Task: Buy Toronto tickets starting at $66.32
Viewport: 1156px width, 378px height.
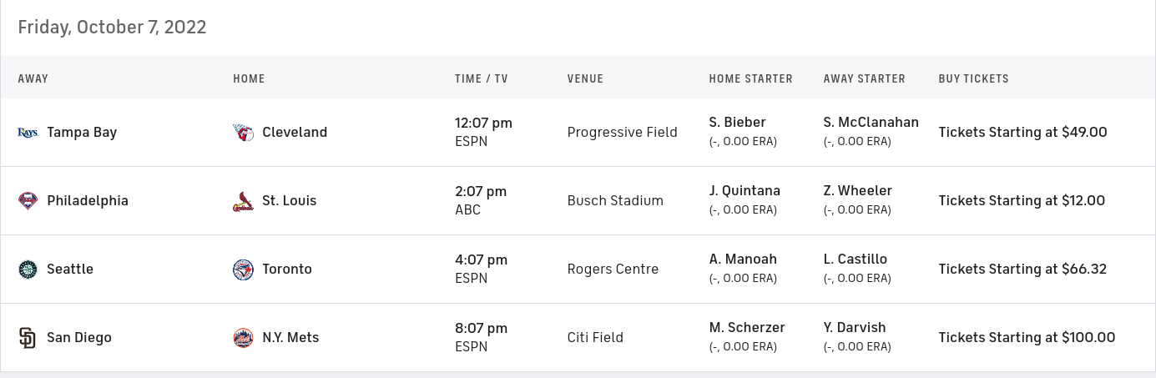Action: (x=1022, y=269)
